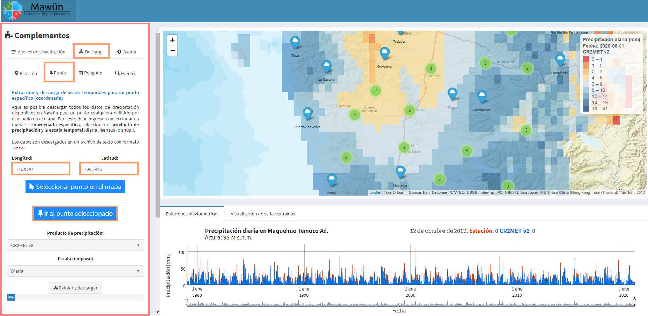Open the Ayuda tab
This screenshot has width=648, height=316.
[127, 52]
